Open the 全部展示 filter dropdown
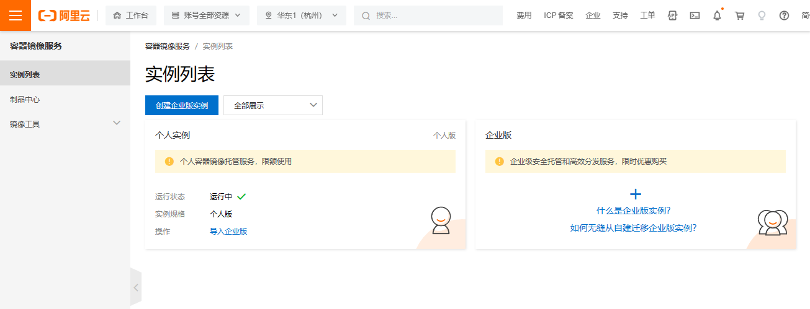Viewport: 810px width, 309px height. tap(273, 105)
